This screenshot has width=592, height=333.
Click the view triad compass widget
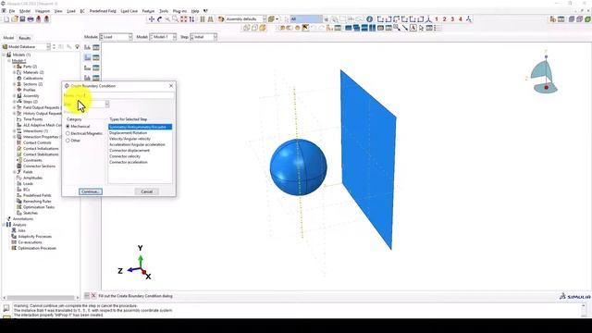point(544,73)
